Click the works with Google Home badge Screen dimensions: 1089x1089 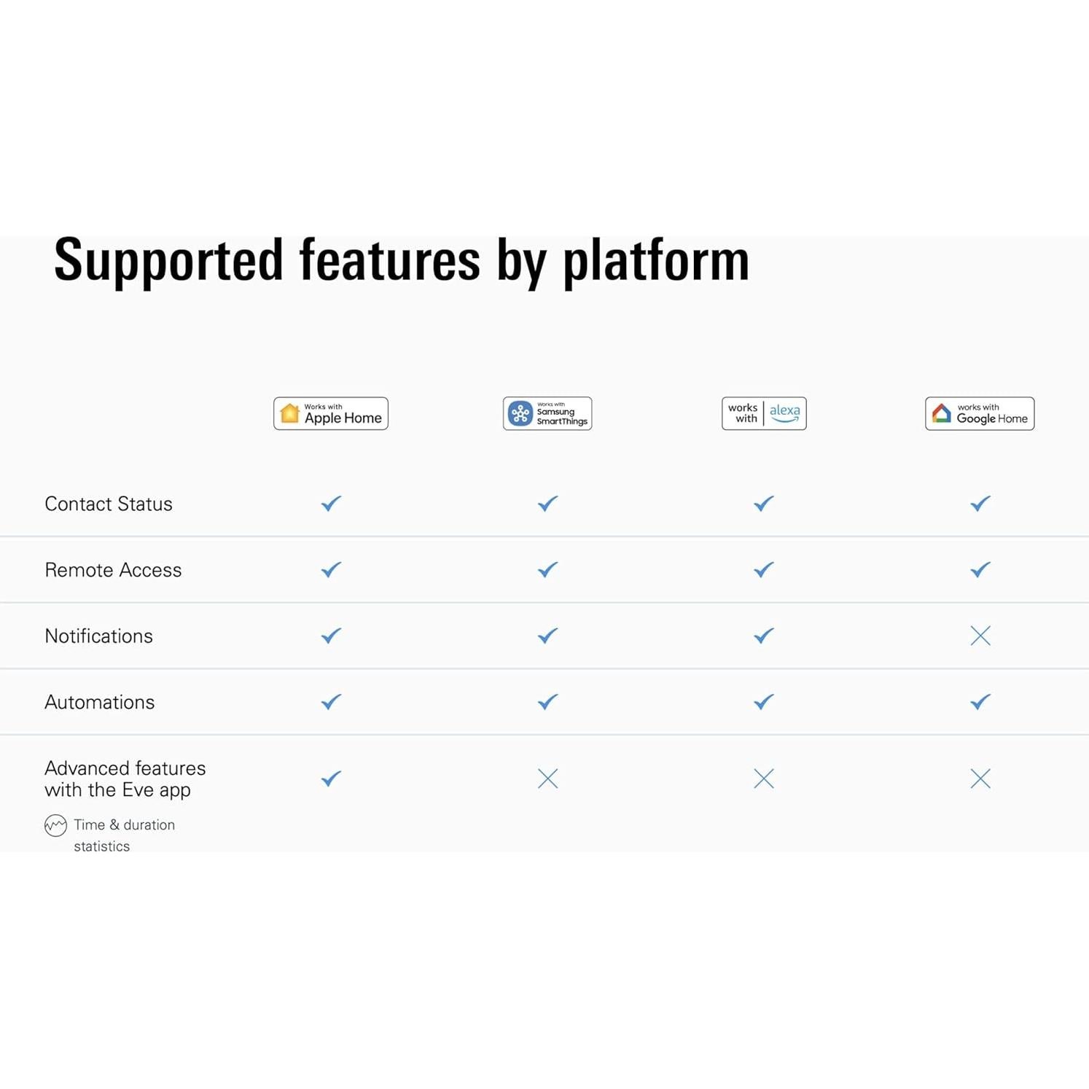tap(980, 414)
